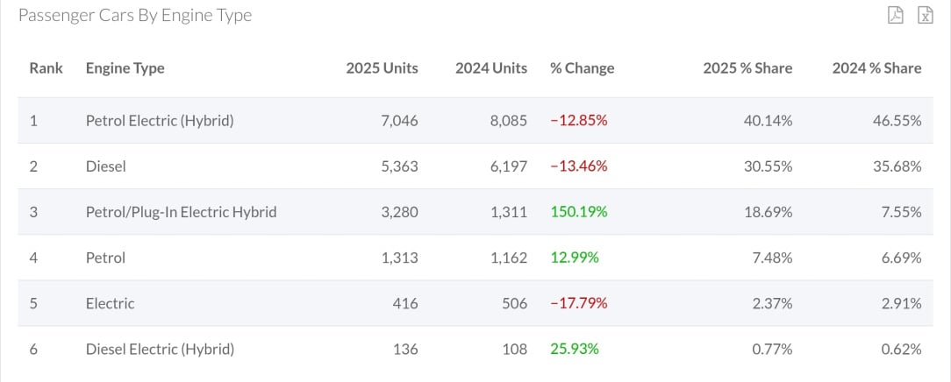Sort by Rank column header
This screenshot has width=951, height=382.
46,68
